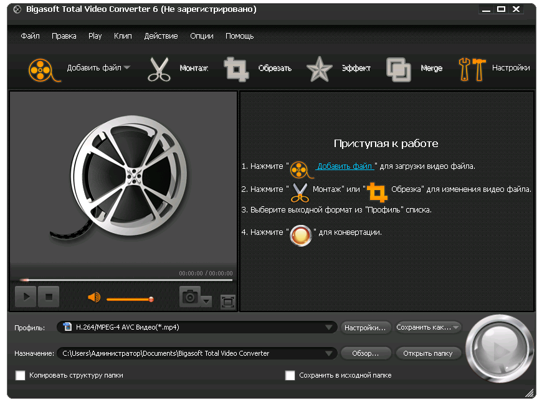Click the 00:00:00 / 00:00:00 time display
The image size is (547, 405).
tap(206, 273)
